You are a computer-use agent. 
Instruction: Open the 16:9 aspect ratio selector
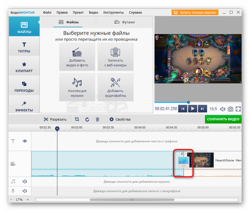(213, 109)
